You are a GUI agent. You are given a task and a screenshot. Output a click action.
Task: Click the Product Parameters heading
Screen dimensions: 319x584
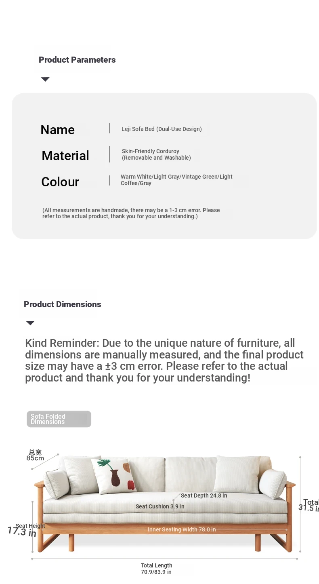click(x=77, y=60)
